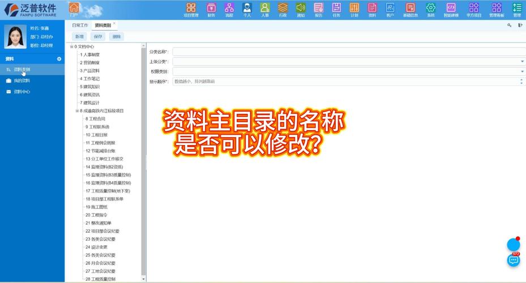The image size is (526, 283).
Task: Select tree item 27 工地会议纪要
Action: pyautogui.click(x=100, y=271)
